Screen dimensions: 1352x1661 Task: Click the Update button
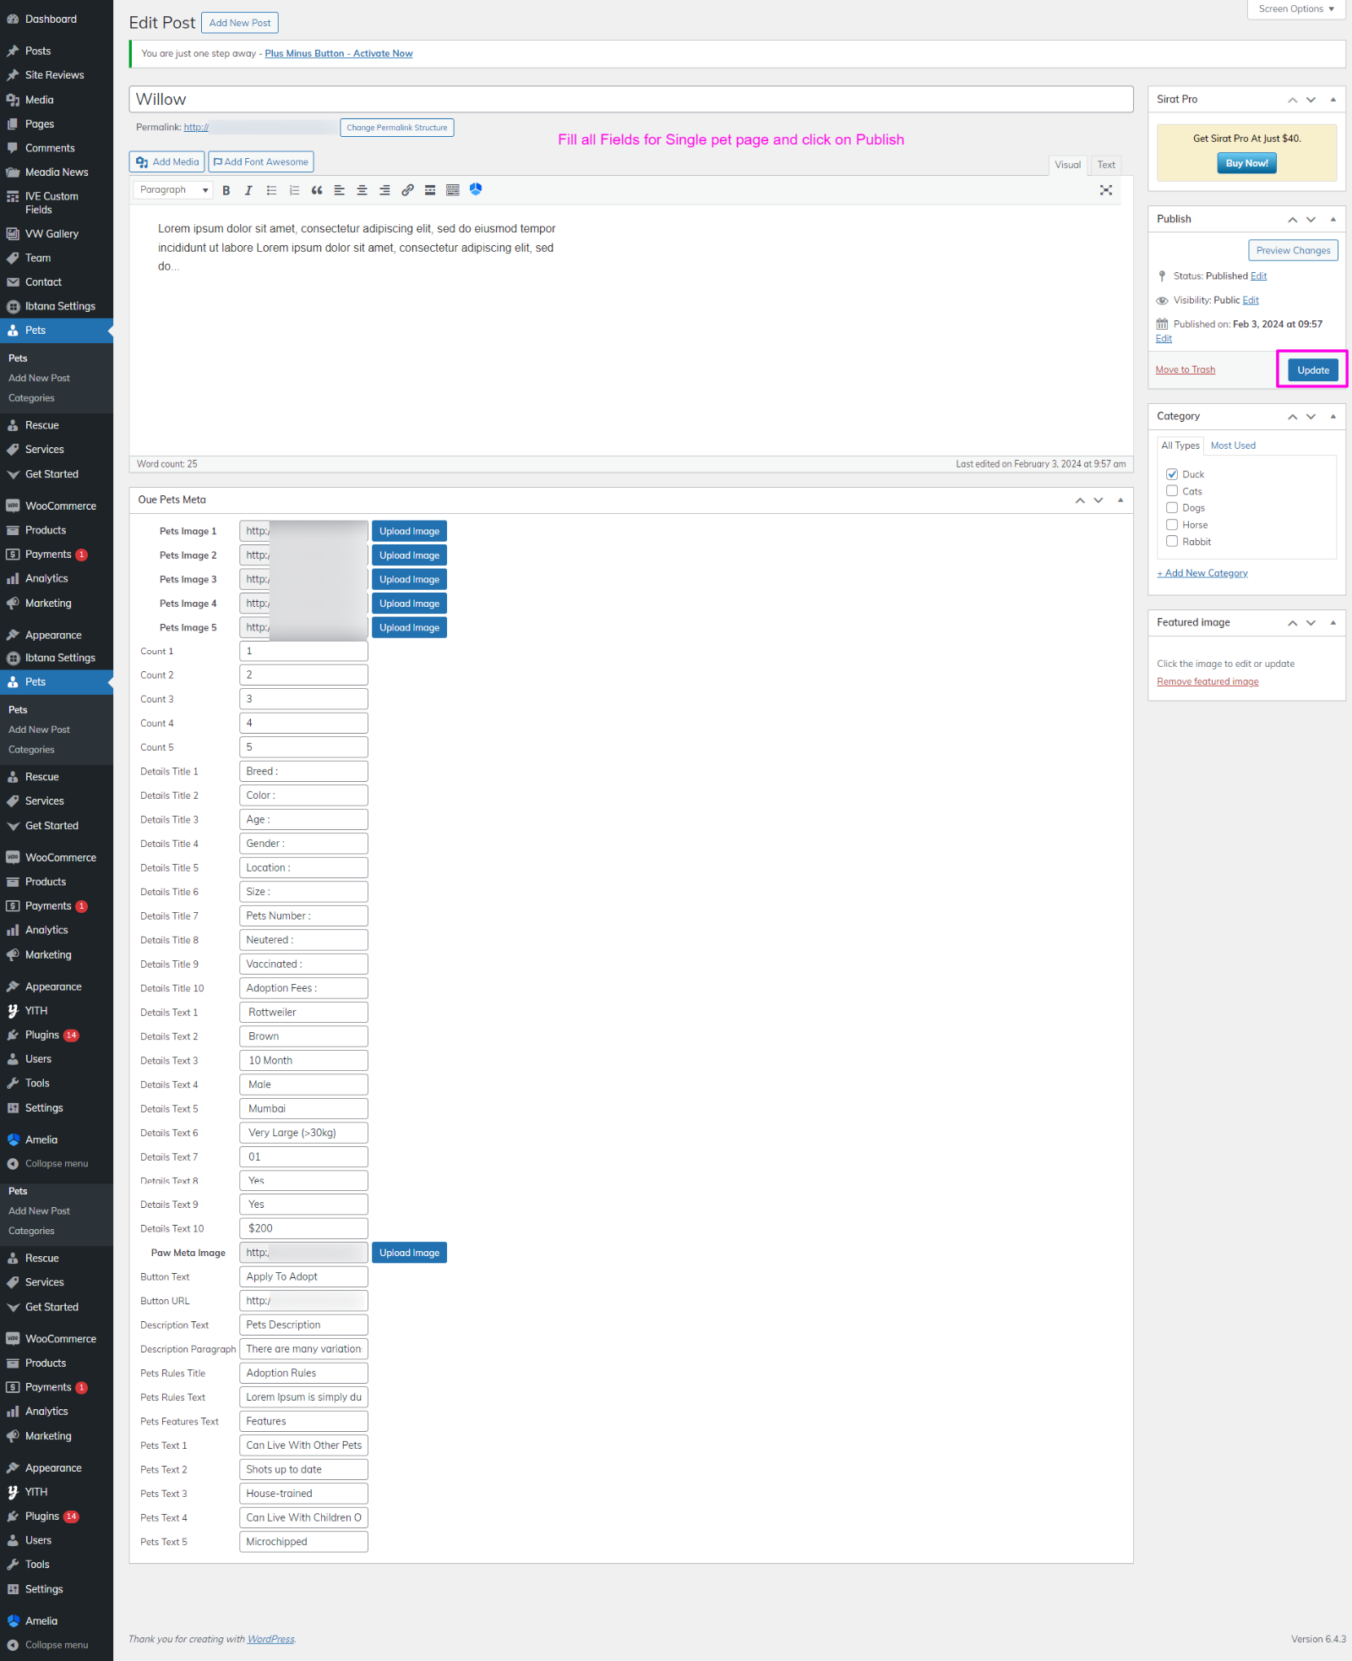tap(1312, 370)
